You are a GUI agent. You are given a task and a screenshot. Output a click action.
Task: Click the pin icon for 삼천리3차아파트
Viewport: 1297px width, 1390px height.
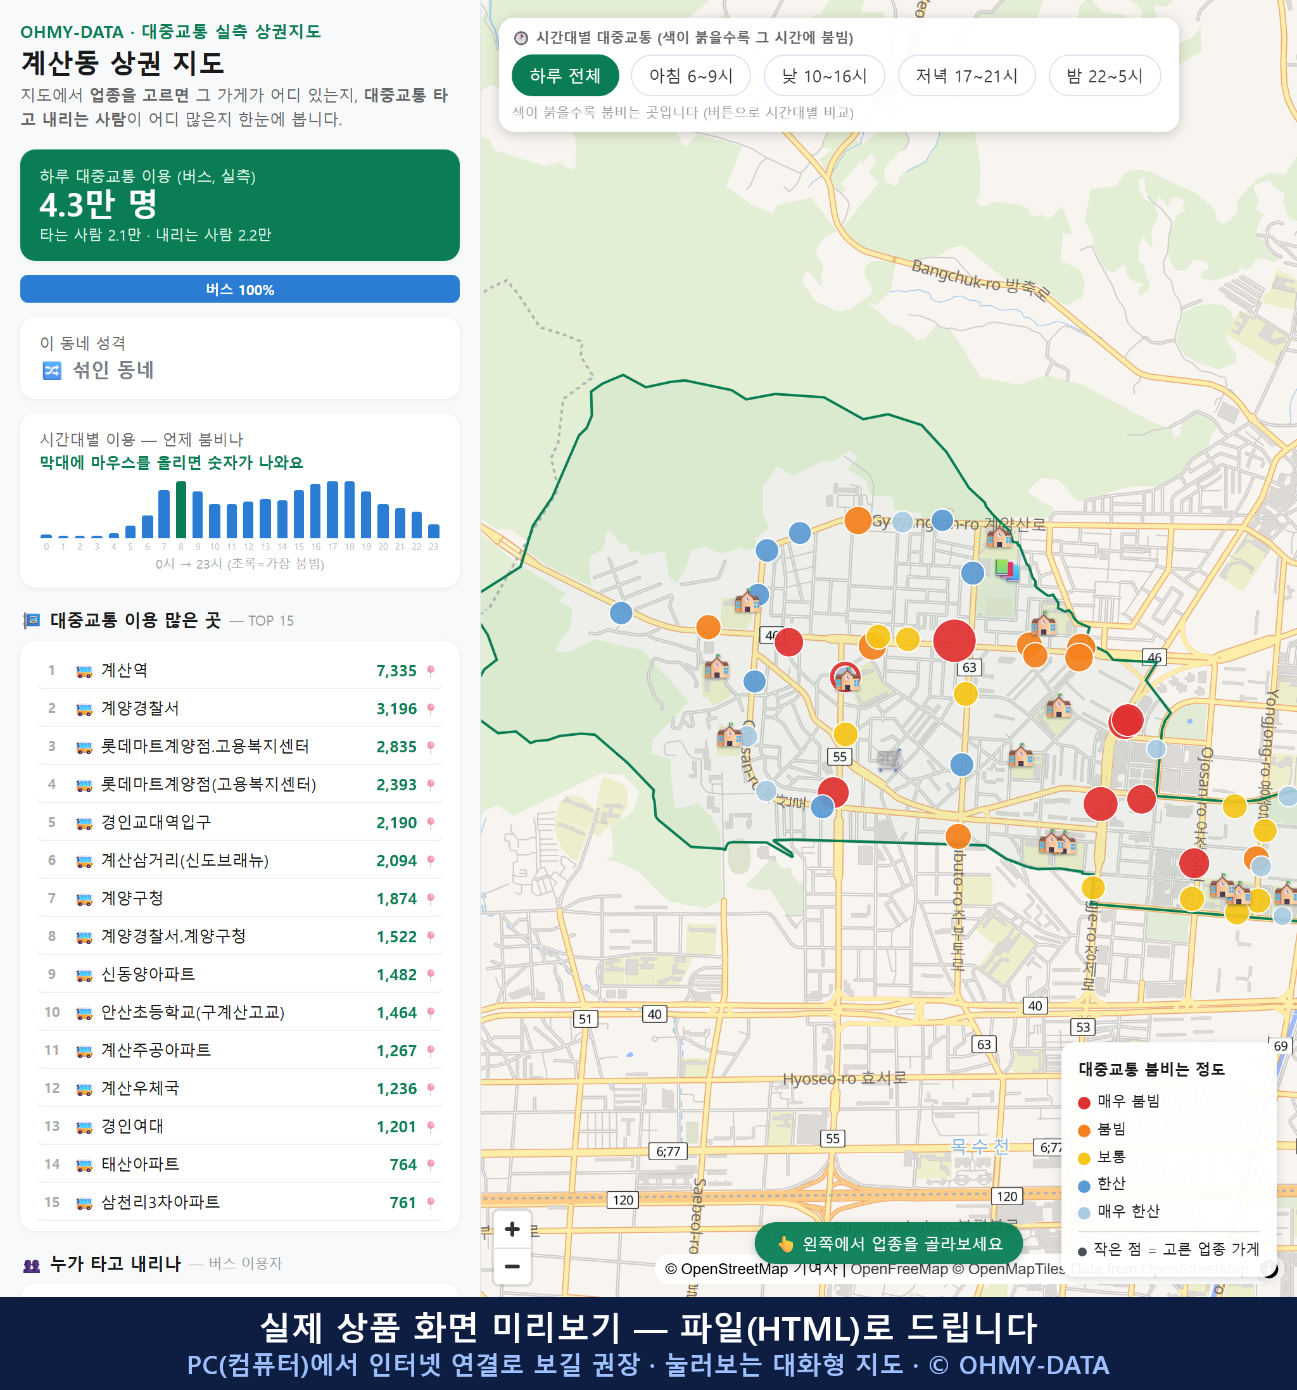click(431, 1203)
